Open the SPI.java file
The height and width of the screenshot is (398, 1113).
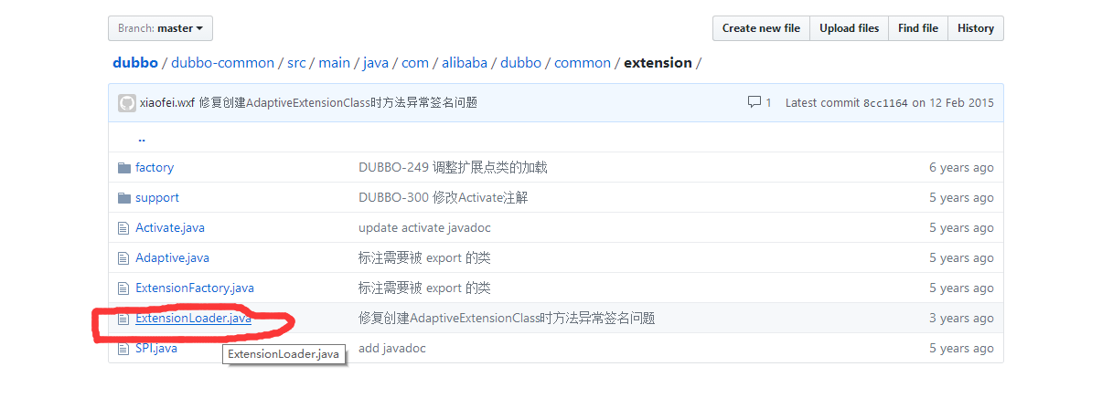coord(156,349)
